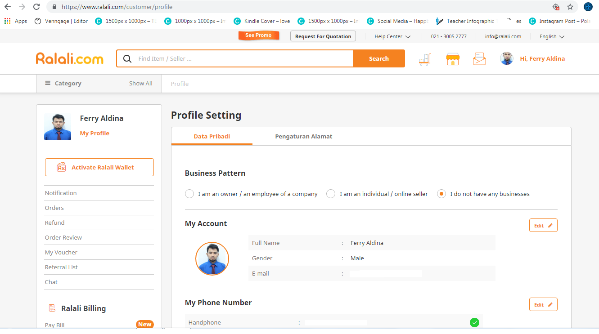Click Edit button for My Phone Number
Image resolution: width=599 pixels, height=334 pixels.
[543, 304]
